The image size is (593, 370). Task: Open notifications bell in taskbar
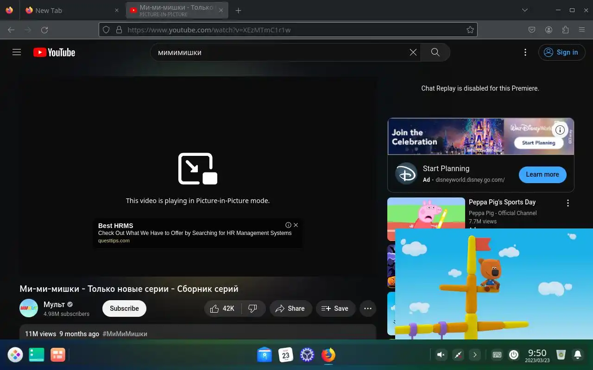(578, 355)
